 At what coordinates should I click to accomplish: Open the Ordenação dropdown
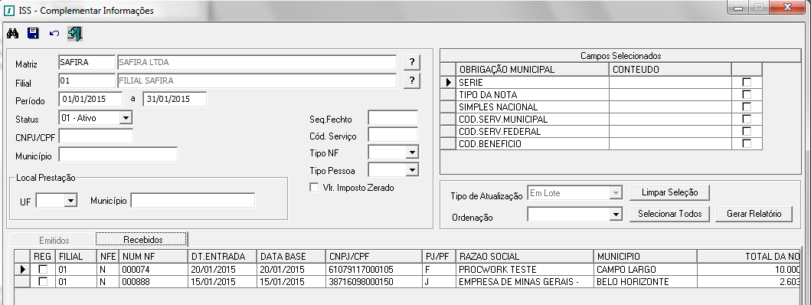pyautogui.click(x=615, y=214)
